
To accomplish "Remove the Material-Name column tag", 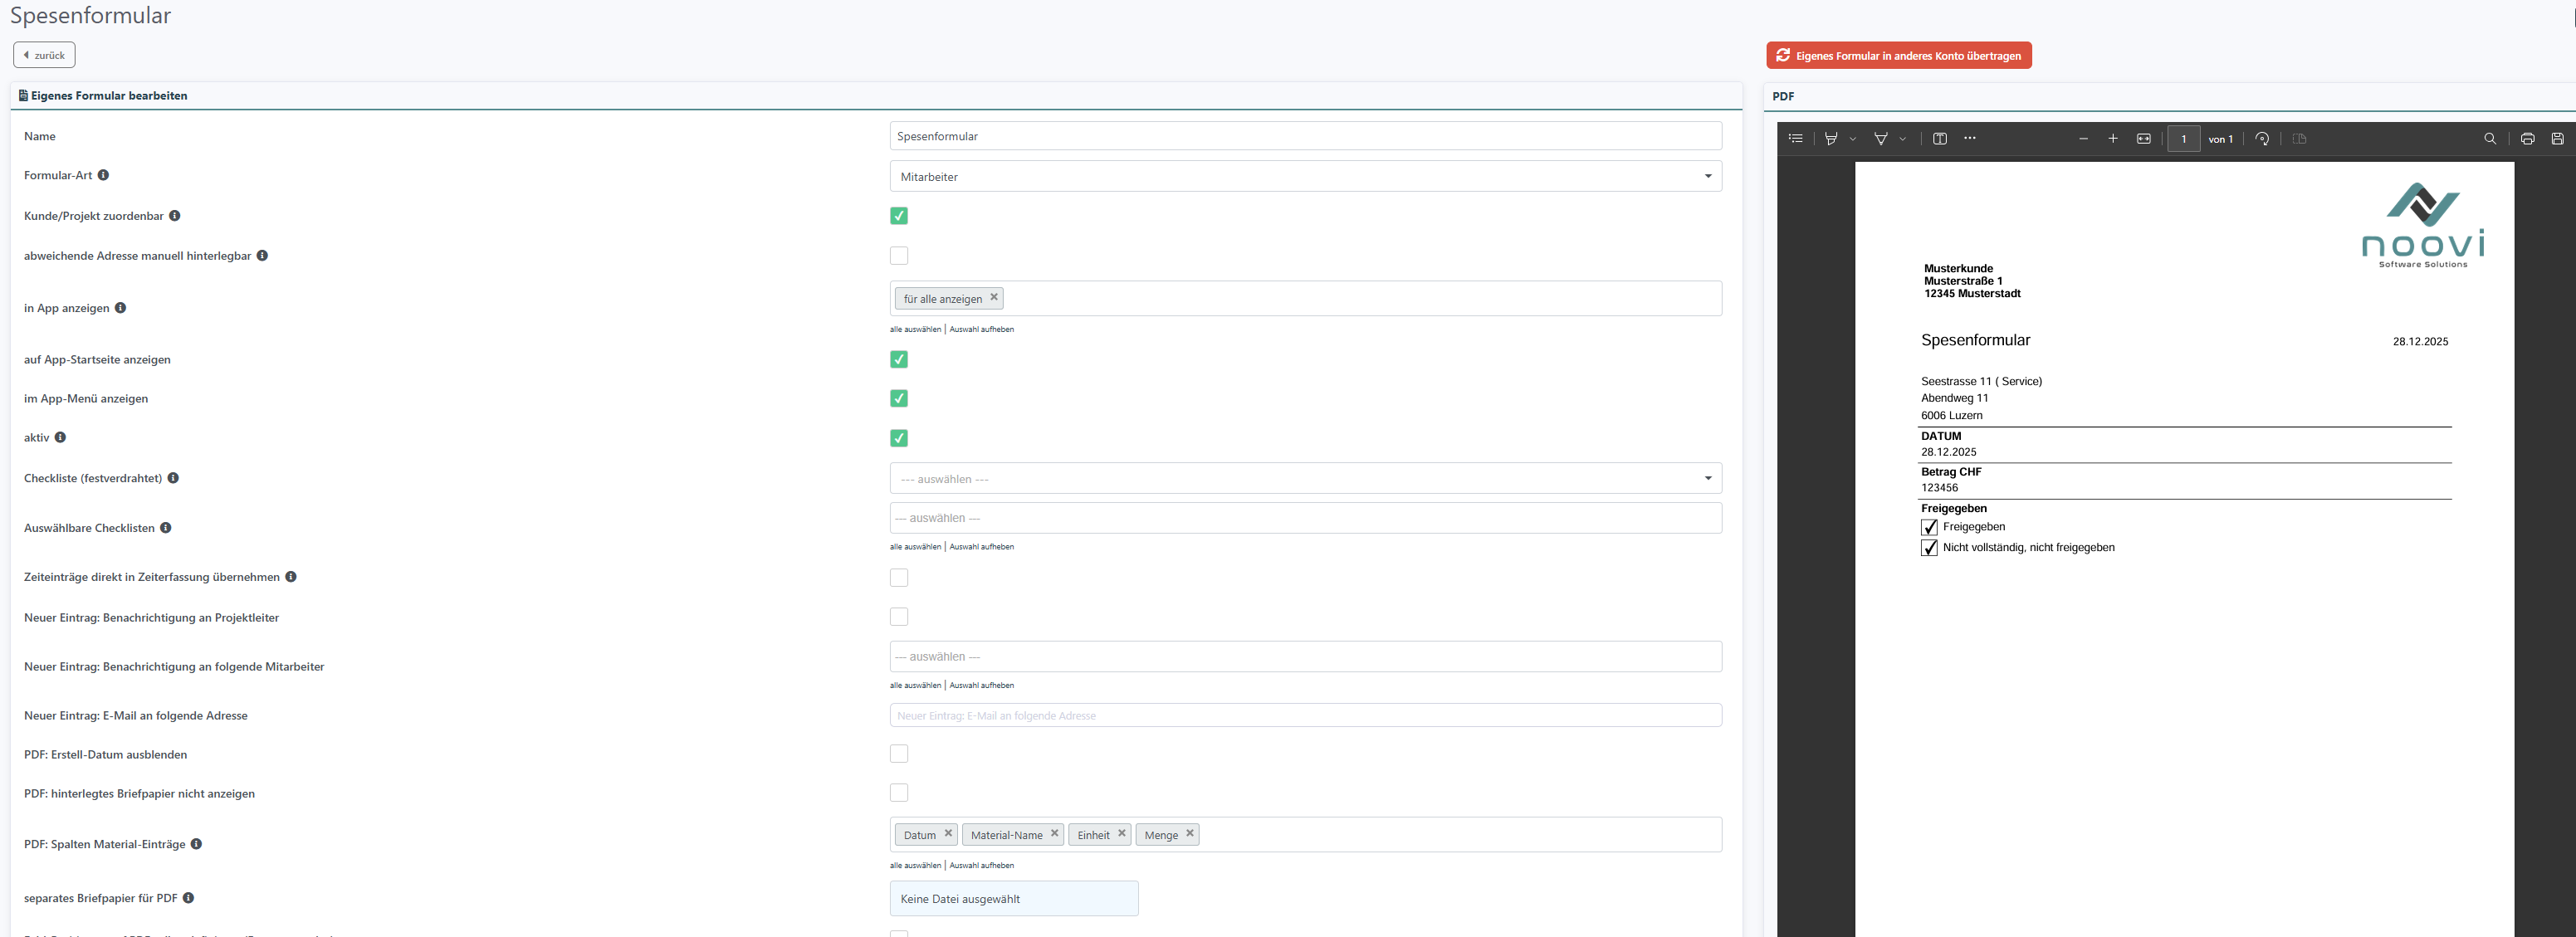I will pyautogui.click(x=1054, y=833).
